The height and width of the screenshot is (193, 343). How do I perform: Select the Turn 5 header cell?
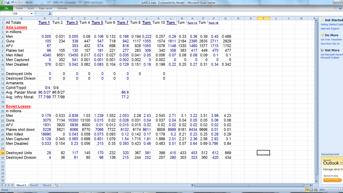click(x=97, y=22)
